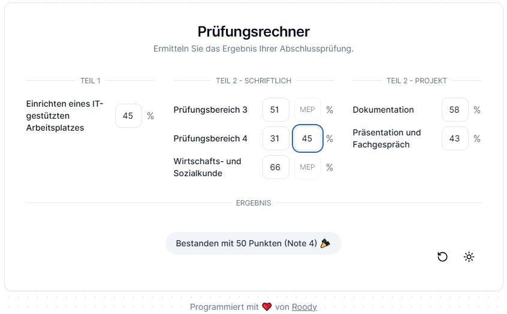Click the Einrichten eines IT-gestützten Arbeitsplatzes label
The width and height of the screenshot is (507, 314).
[x=65, y=116]
